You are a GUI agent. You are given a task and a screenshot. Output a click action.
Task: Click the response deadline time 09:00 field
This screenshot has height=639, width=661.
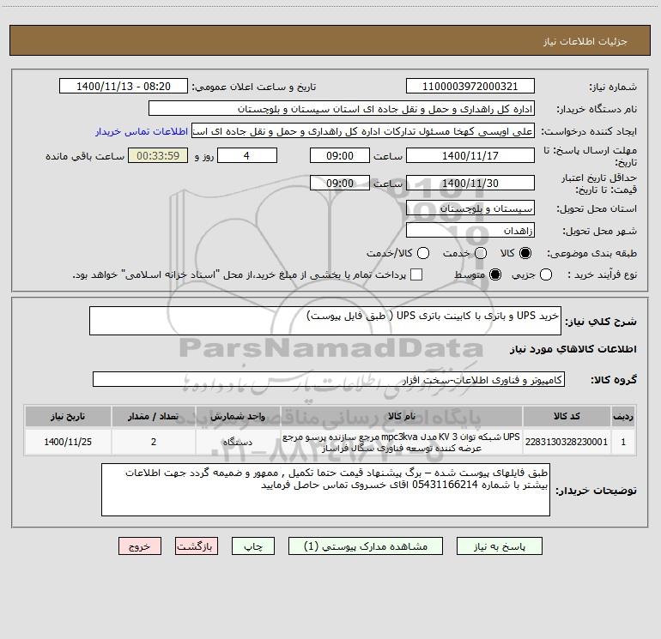pyautogui.click(x=340, y=155)
